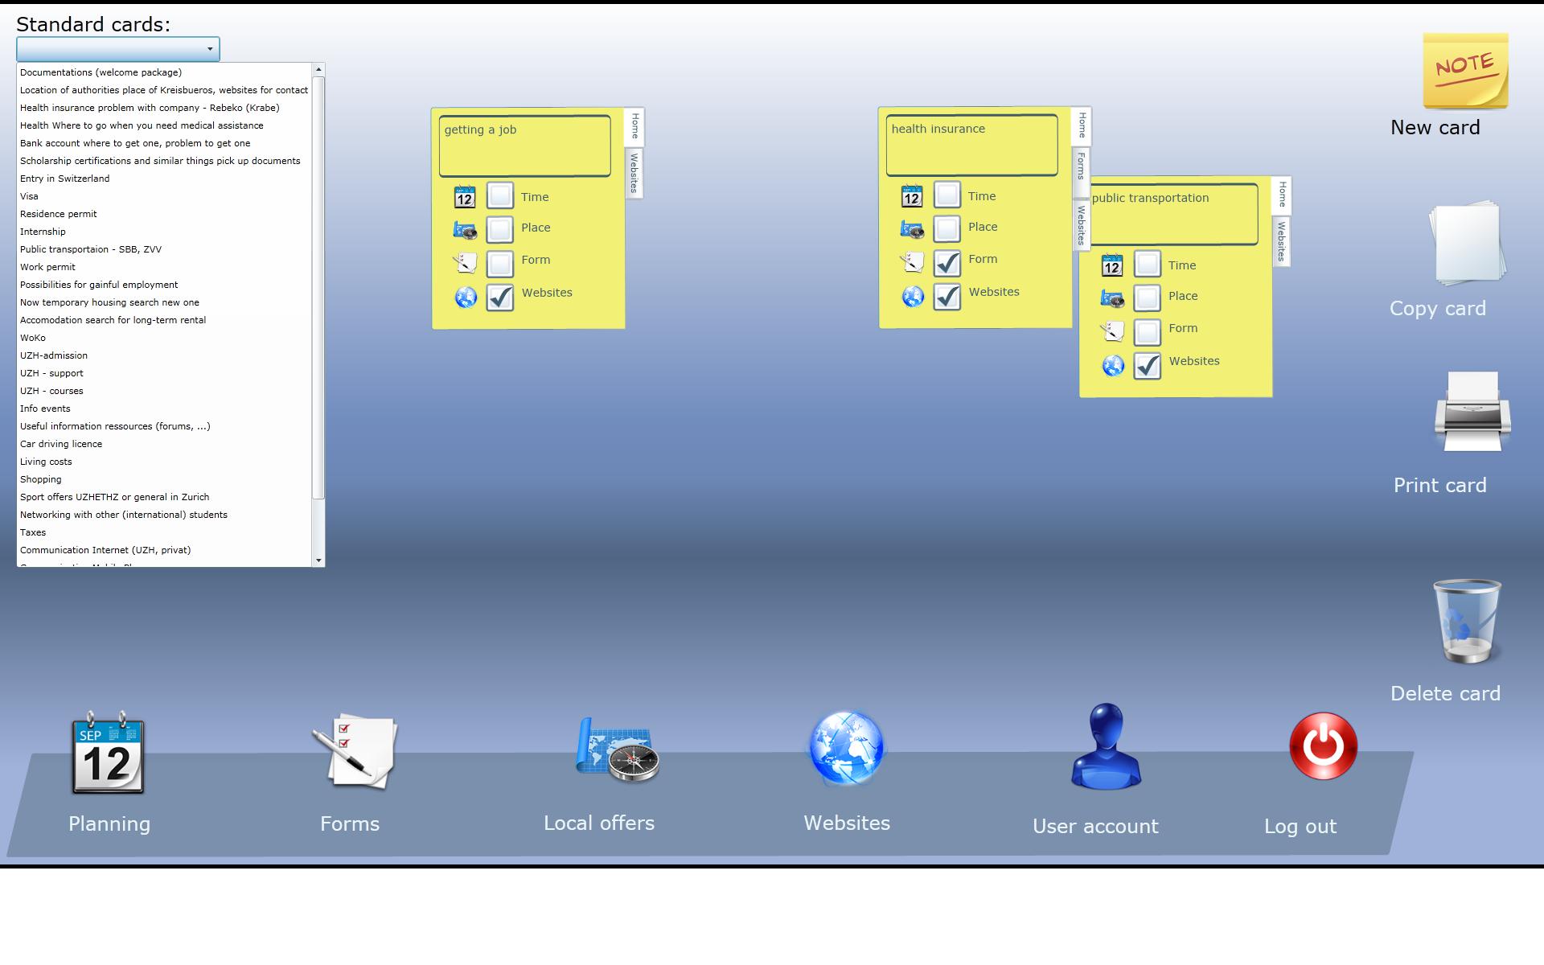Click the Local offers label
The width and height of the screenshot is (1544, 965).
[x=599, y=823]
